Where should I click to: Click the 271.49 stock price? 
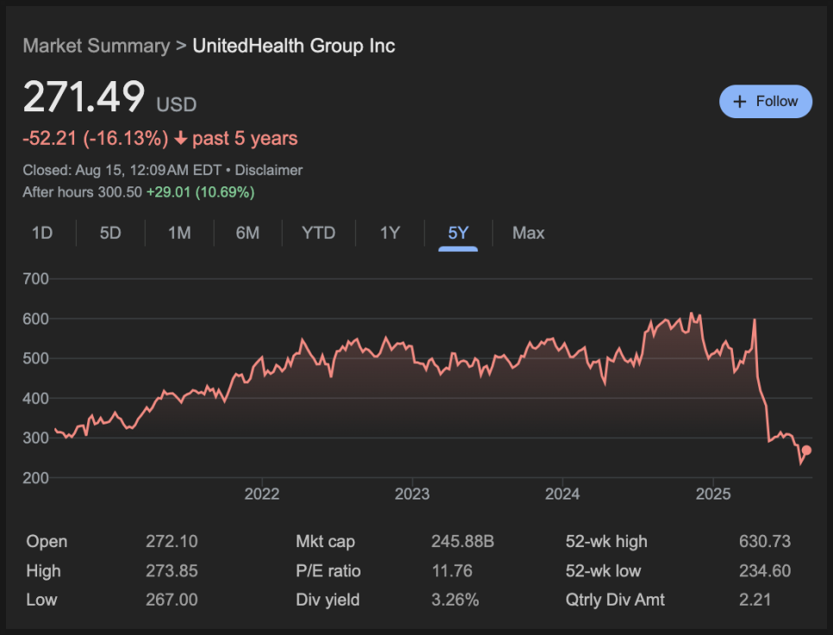84,96
